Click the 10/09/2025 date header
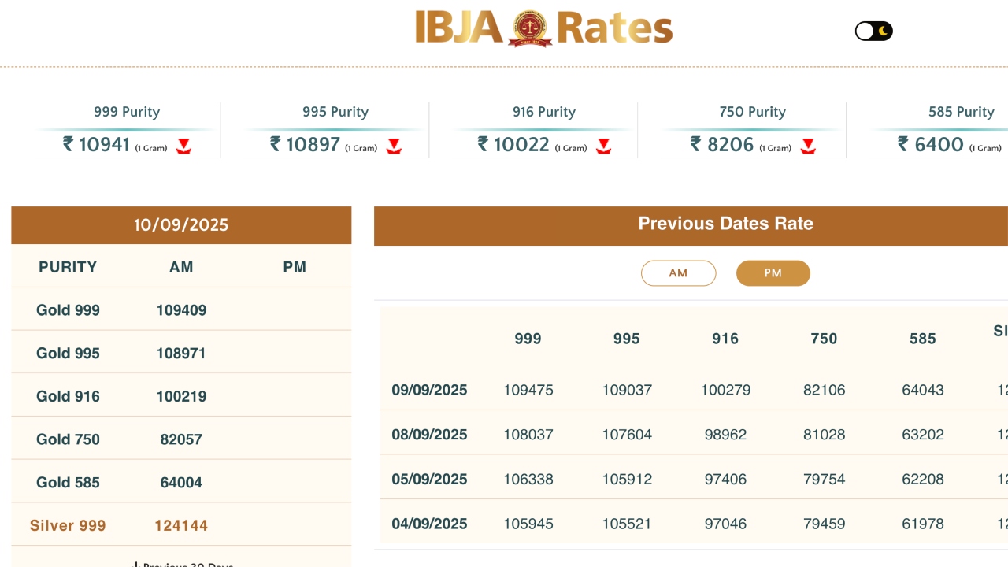Screen dimensions: 1008x567 tap(181, 225)
